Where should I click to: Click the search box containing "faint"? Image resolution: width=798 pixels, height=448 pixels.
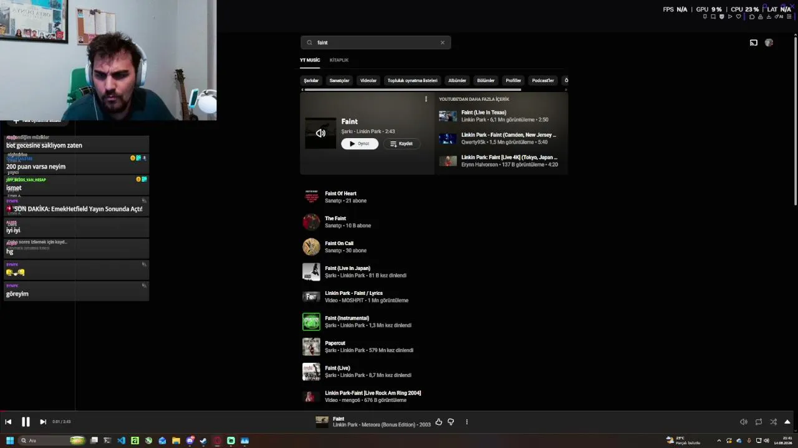point(375,42)
